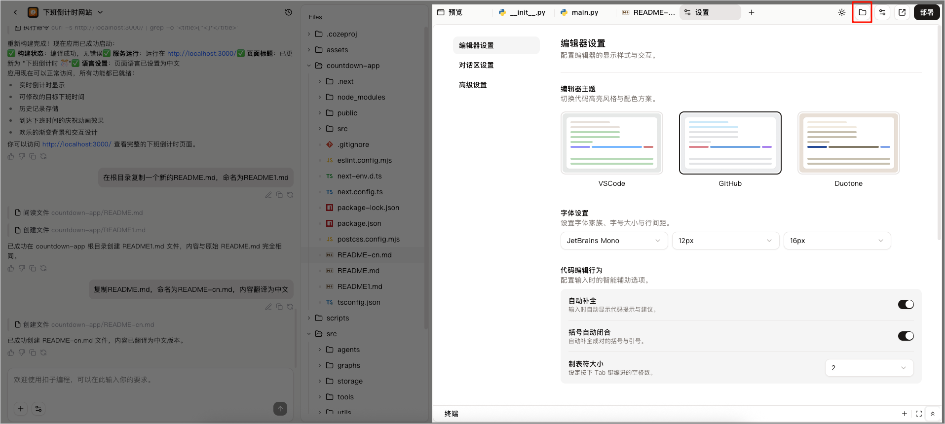Dislike the reply ending with 查看完整的下班倒计时页面
This screenshot has width=945, height=424.
pos(22,156)
